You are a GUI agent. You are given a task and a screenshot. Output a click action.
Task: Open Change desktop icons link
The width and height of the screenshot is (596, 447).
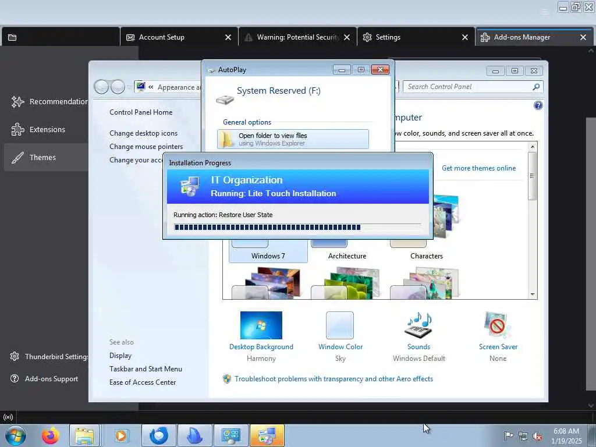pyautogui.click(x=143, y=133)
